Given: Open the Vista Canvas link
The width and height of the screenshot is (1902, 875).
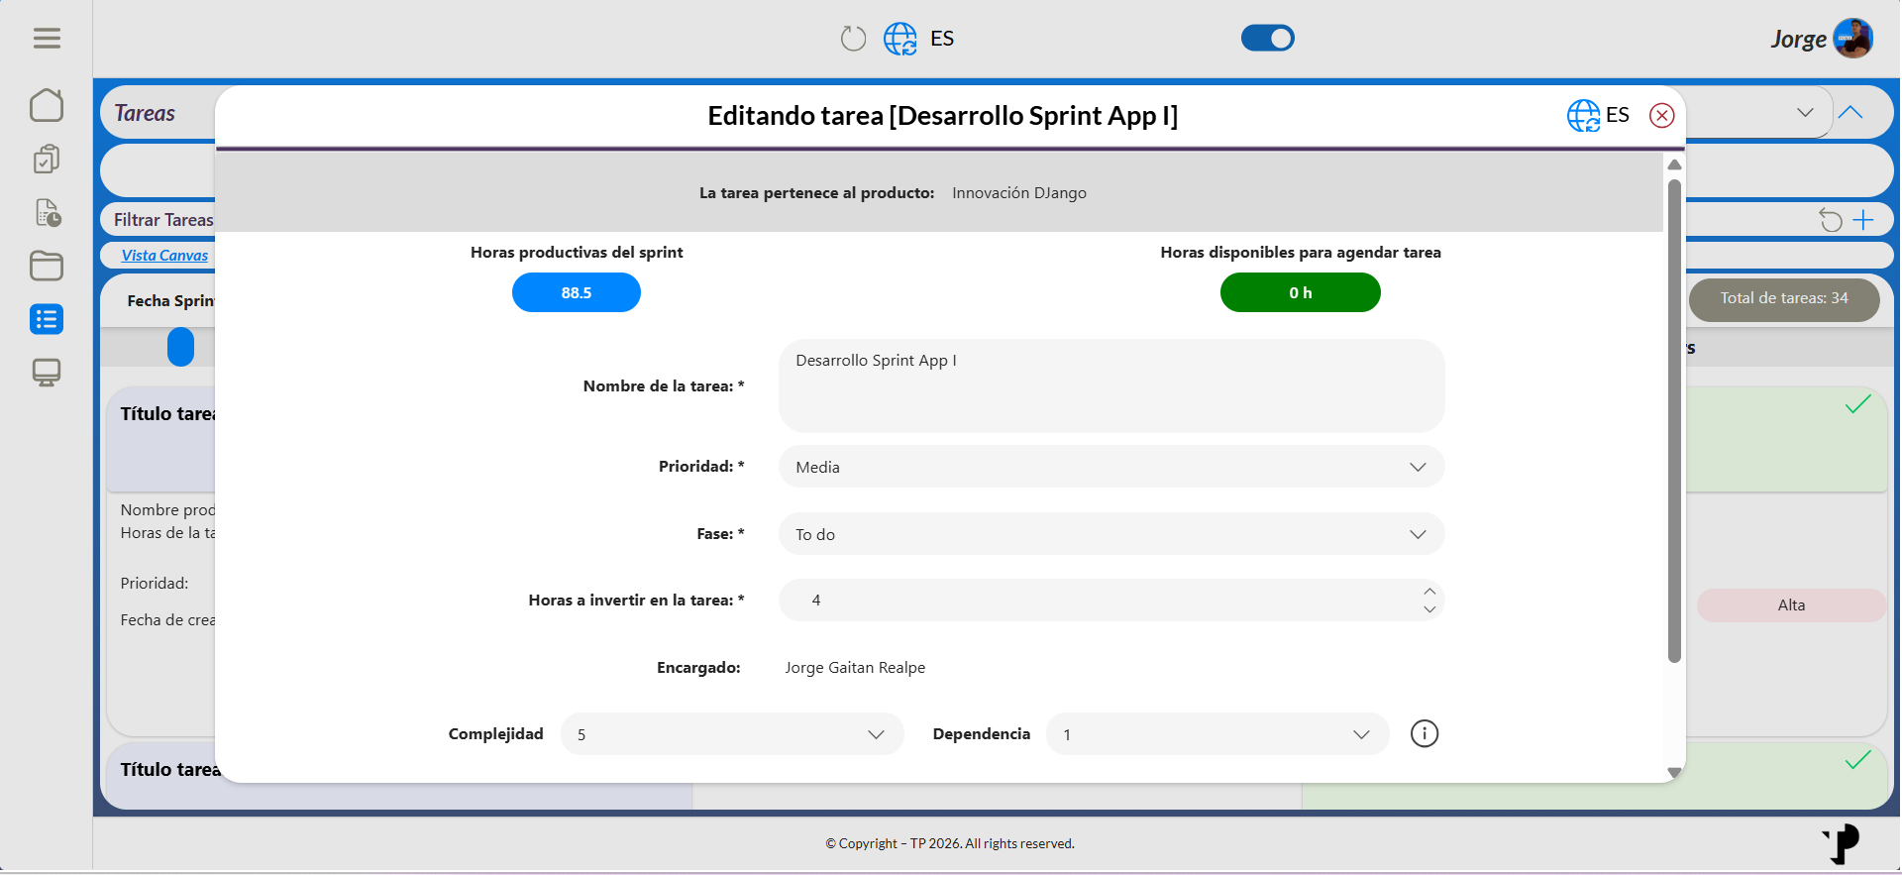Looking at the screenshot, I should point(164,256).
